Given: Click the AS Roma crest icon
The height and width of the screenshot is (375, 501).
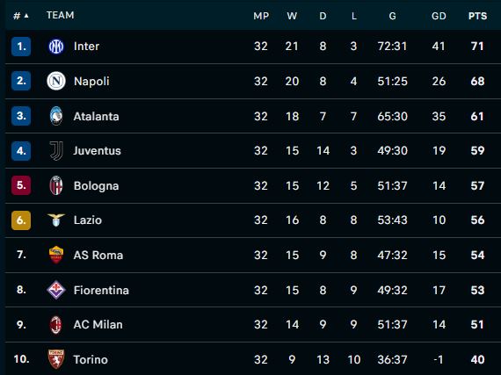Looking at the screenshot, I should coord(56,255).
